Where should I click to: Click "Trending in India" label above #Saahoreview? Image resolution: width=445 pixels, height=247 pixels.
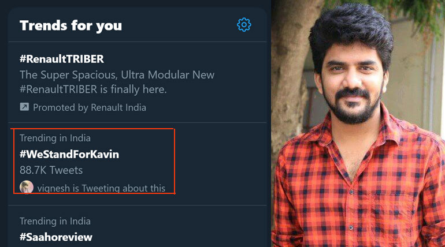tap(55, 221)
